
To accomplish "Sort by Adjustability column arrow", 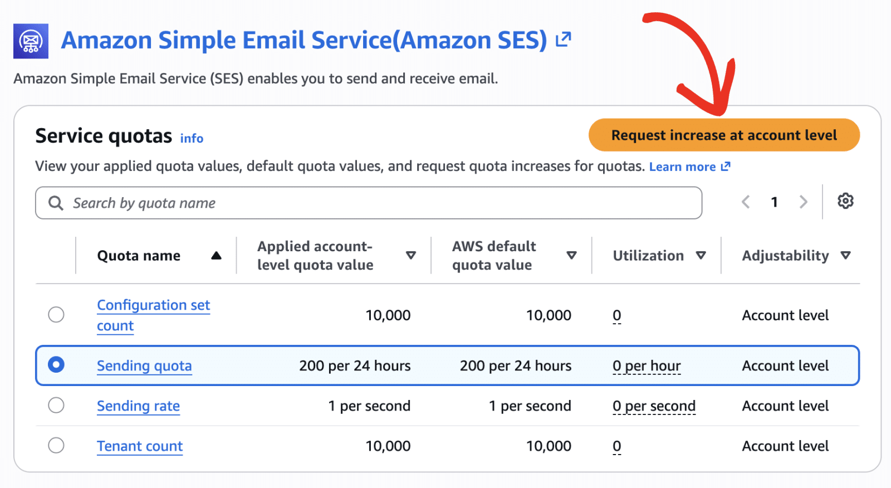I will tap(846, 255).
